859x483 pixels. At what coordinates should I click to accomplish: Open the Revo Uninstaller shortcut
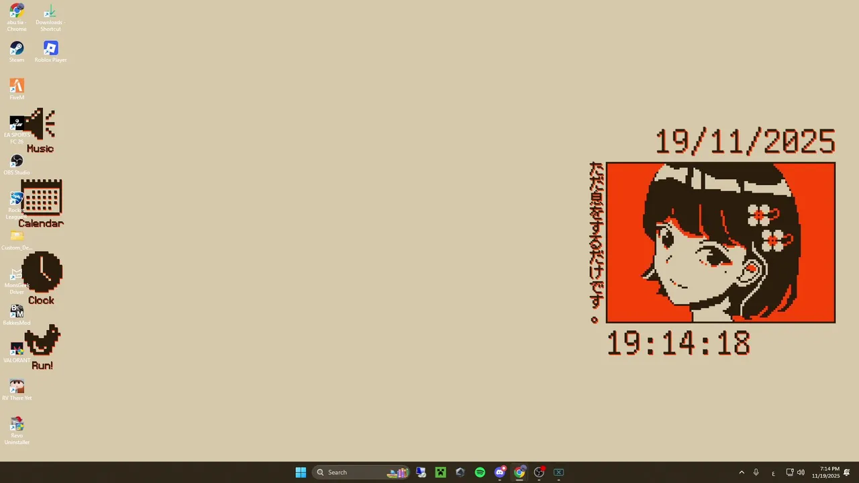(x=17, y=431)
